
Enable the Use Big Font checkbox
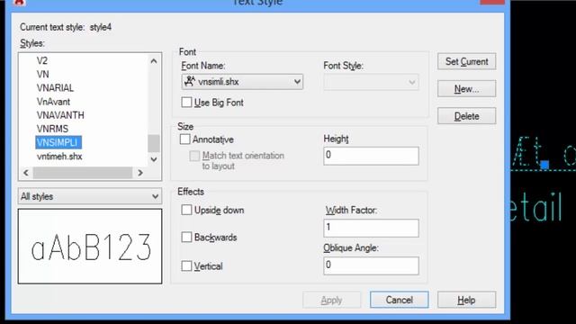[186, 102]
